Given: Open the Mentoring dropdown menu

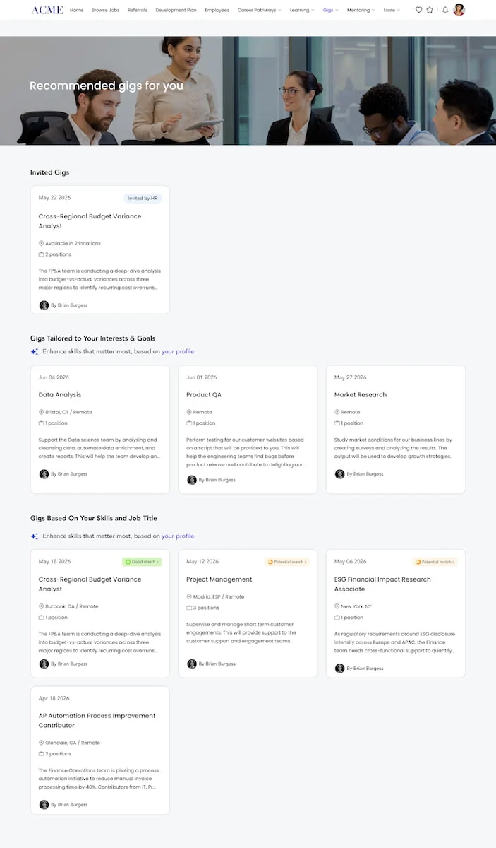Looking at the screenshot, I should 361,11.
